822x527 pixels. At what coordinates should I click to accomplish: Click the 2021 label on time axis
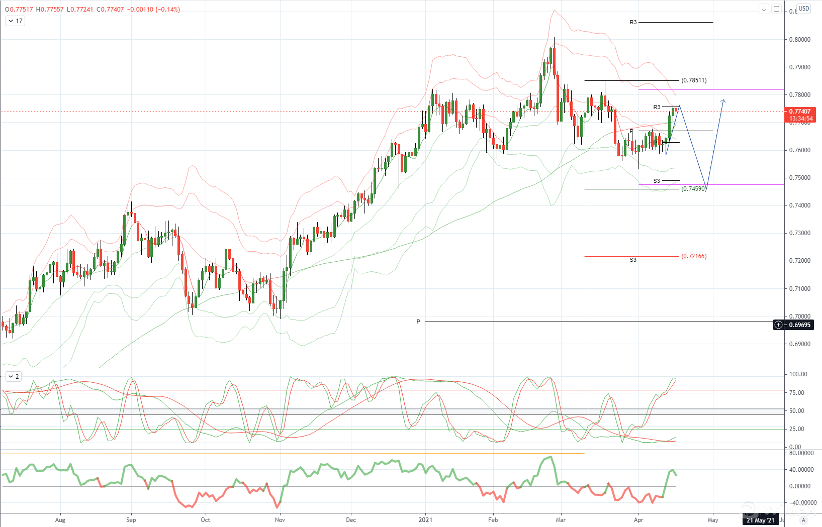pyautogui.click(x=425, y=520)
